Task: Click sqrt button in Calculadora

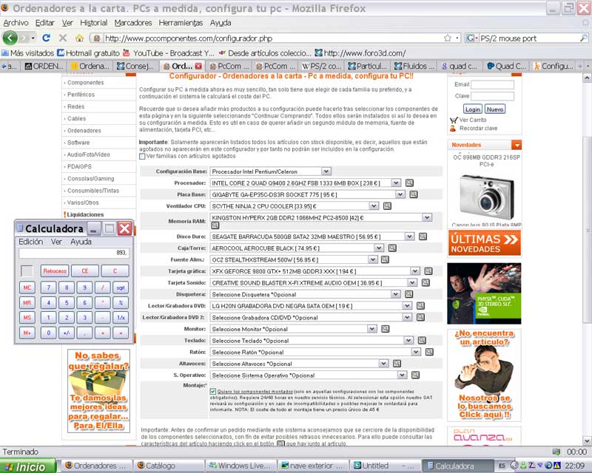Action: point(121,287)
